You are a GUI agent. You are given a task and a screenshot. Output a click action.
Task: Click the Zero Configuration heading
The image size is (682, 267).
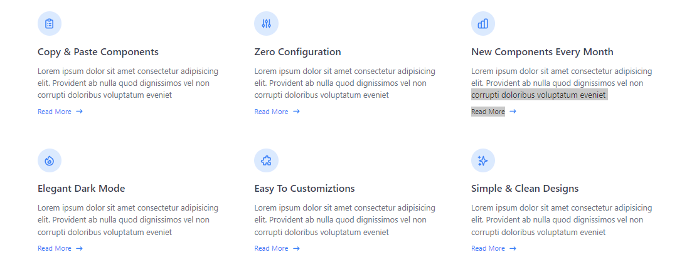point(297,52)
